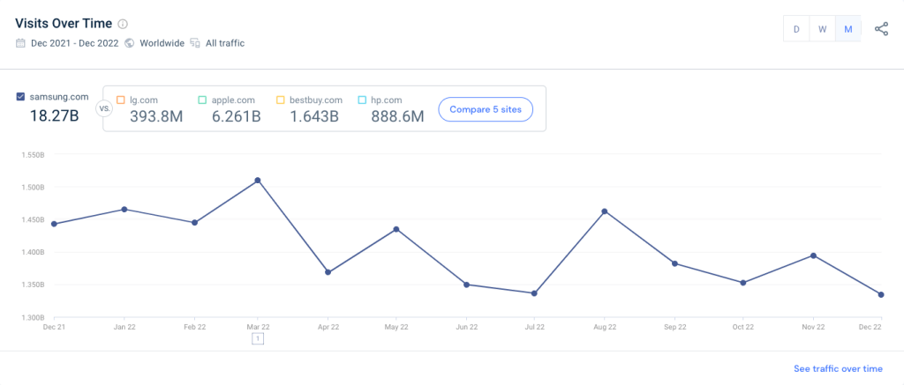The height and width of the screenshot is (385, 904).
Task: Click info icon beside Visits Over Time
Action: 123,24
